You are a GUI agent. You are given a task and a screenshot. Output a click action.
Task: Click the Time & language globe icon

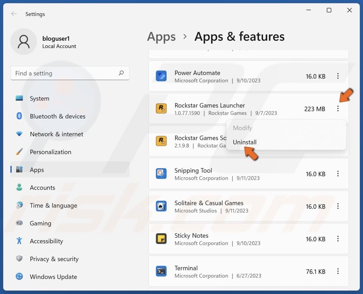(19, 205)
